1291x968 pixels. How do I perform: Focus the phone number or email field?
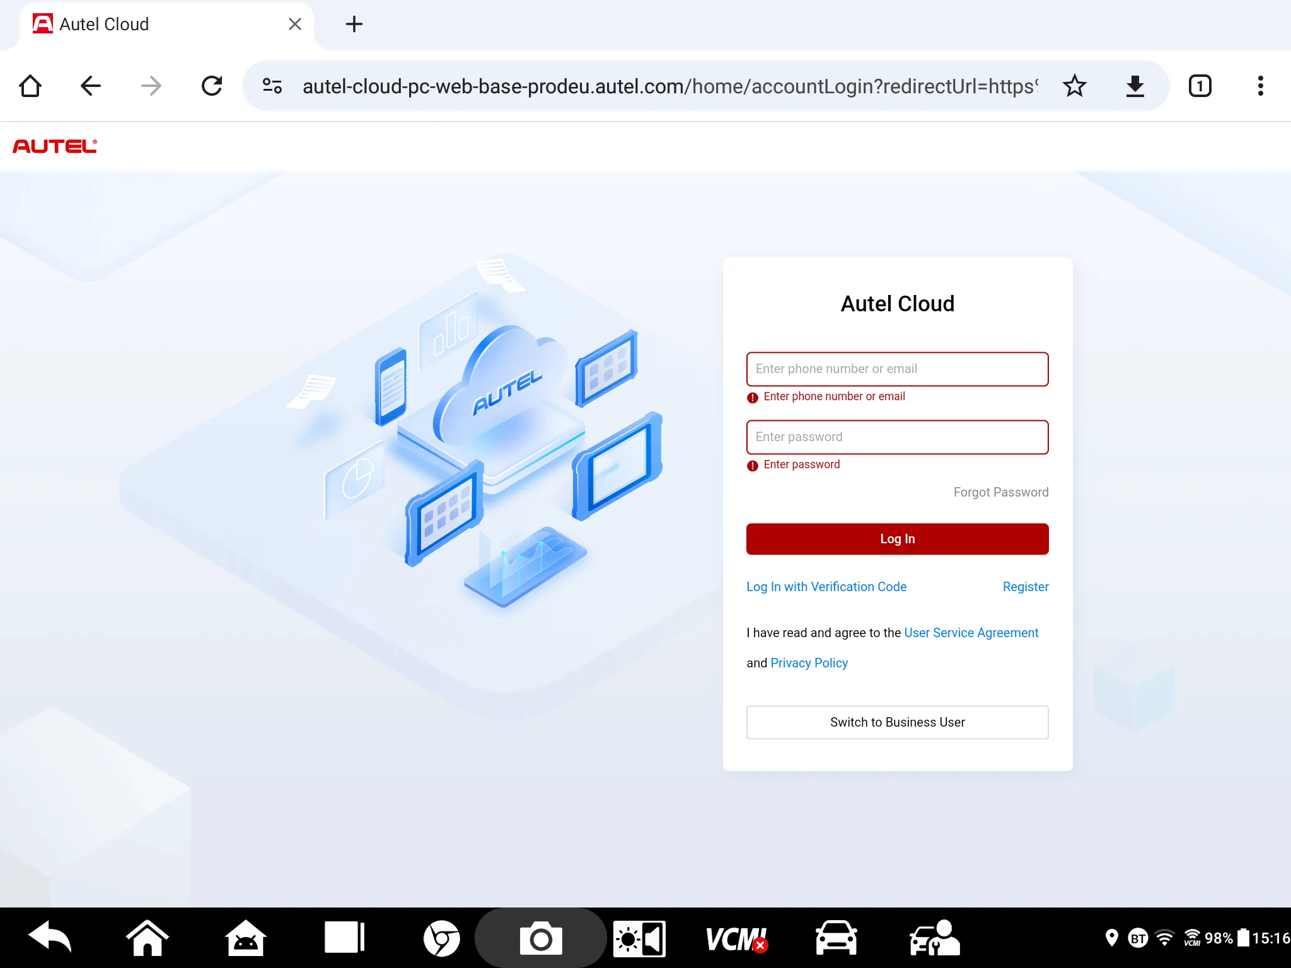897,369
